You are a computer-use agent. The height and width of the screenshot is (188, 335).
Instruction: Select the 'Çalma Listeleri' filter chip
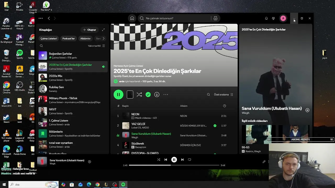tap(49, 38)
